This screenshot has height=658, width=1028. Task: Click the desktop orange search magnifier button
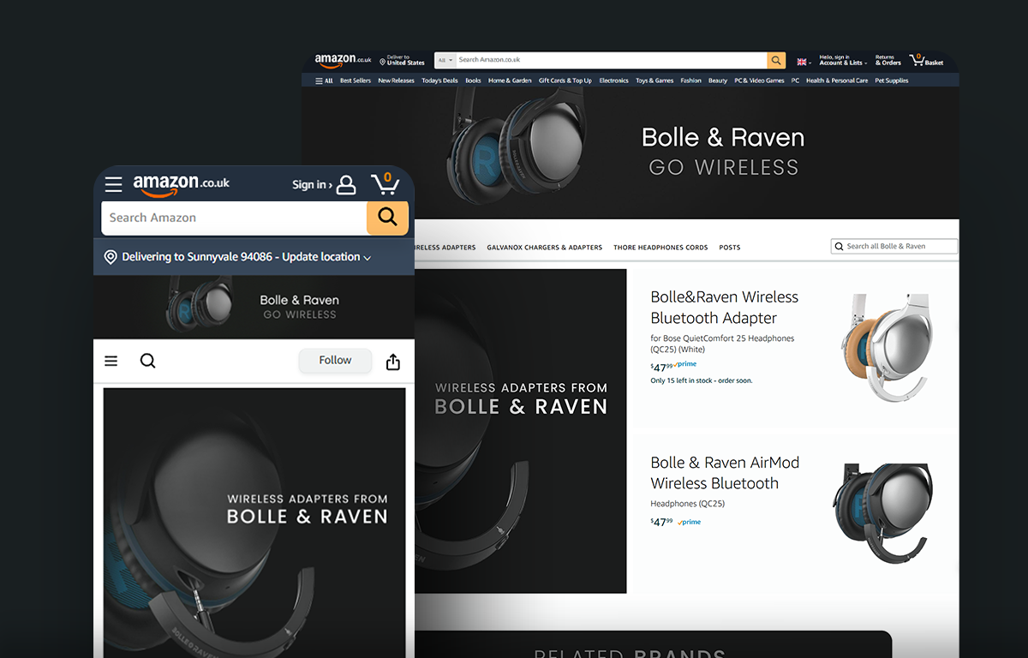[x=776, y=60]
